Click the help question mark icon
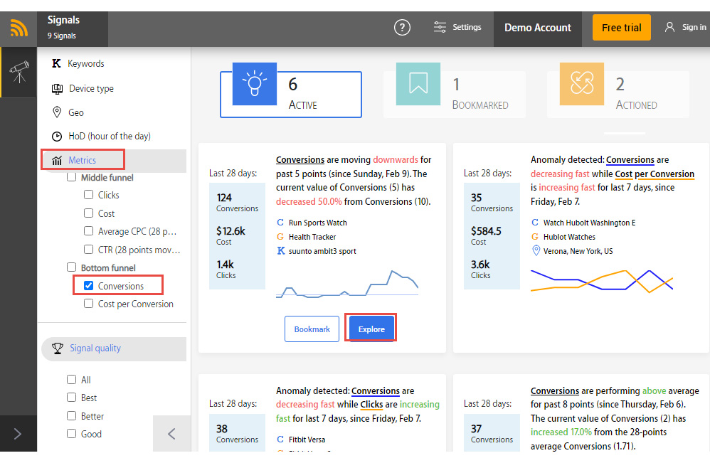Image resolution: width=710 pixels, height=463 pixels. point(402,28)
